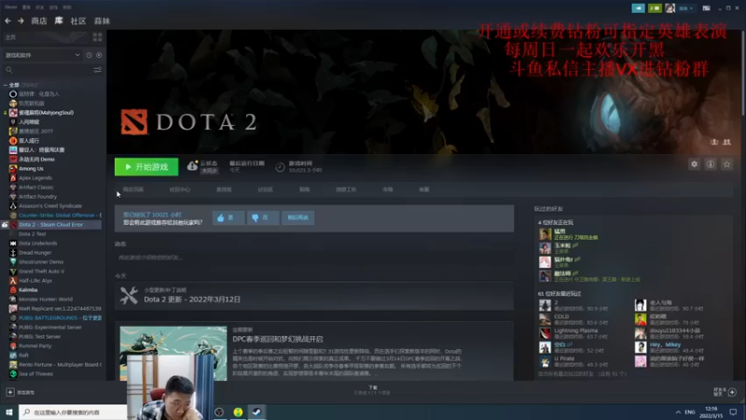This screenshot has height=420, width=746.
Task: Open friends and chat plus icon
Action: click(x=732, y=392)
